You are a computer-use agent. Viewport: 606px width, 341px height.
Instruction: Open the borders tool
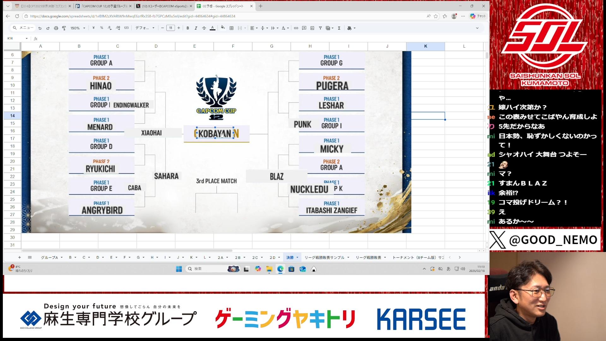click(x=231, y=28)
